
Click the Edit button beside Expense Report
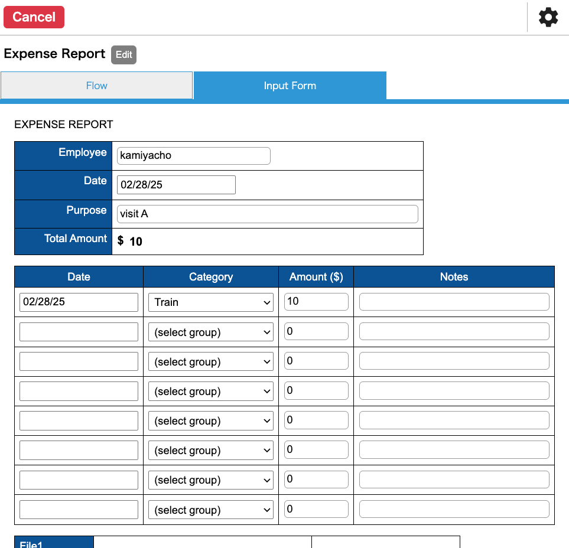pos(123,55)
